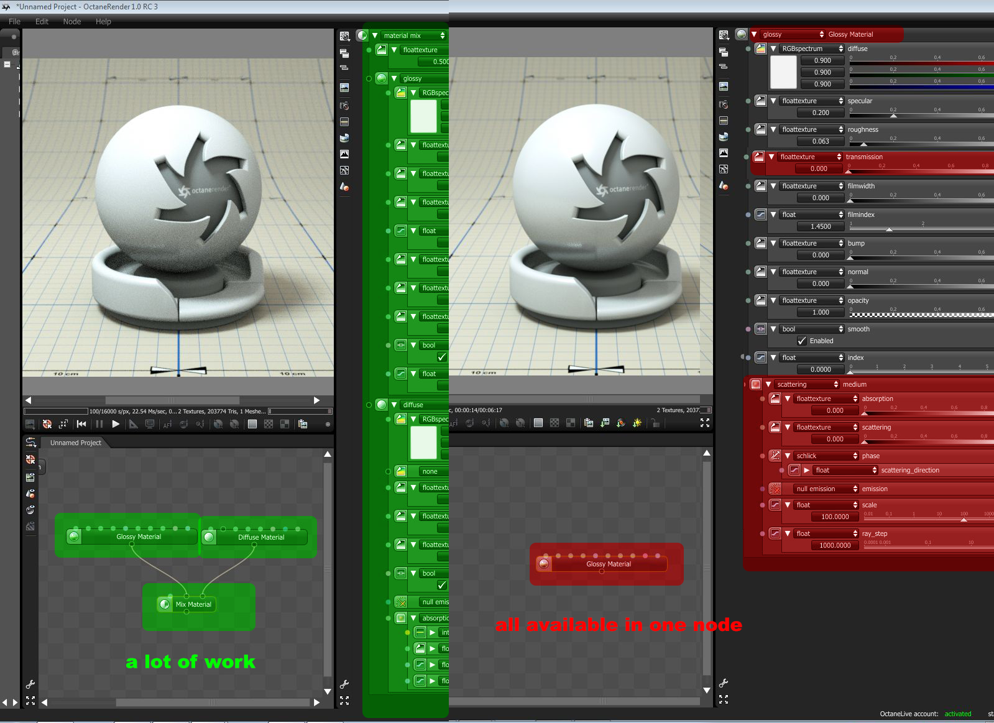Click the sun with green arrow icon
The width and height of the screenshot is (994, 723).
tap(637, 423)
